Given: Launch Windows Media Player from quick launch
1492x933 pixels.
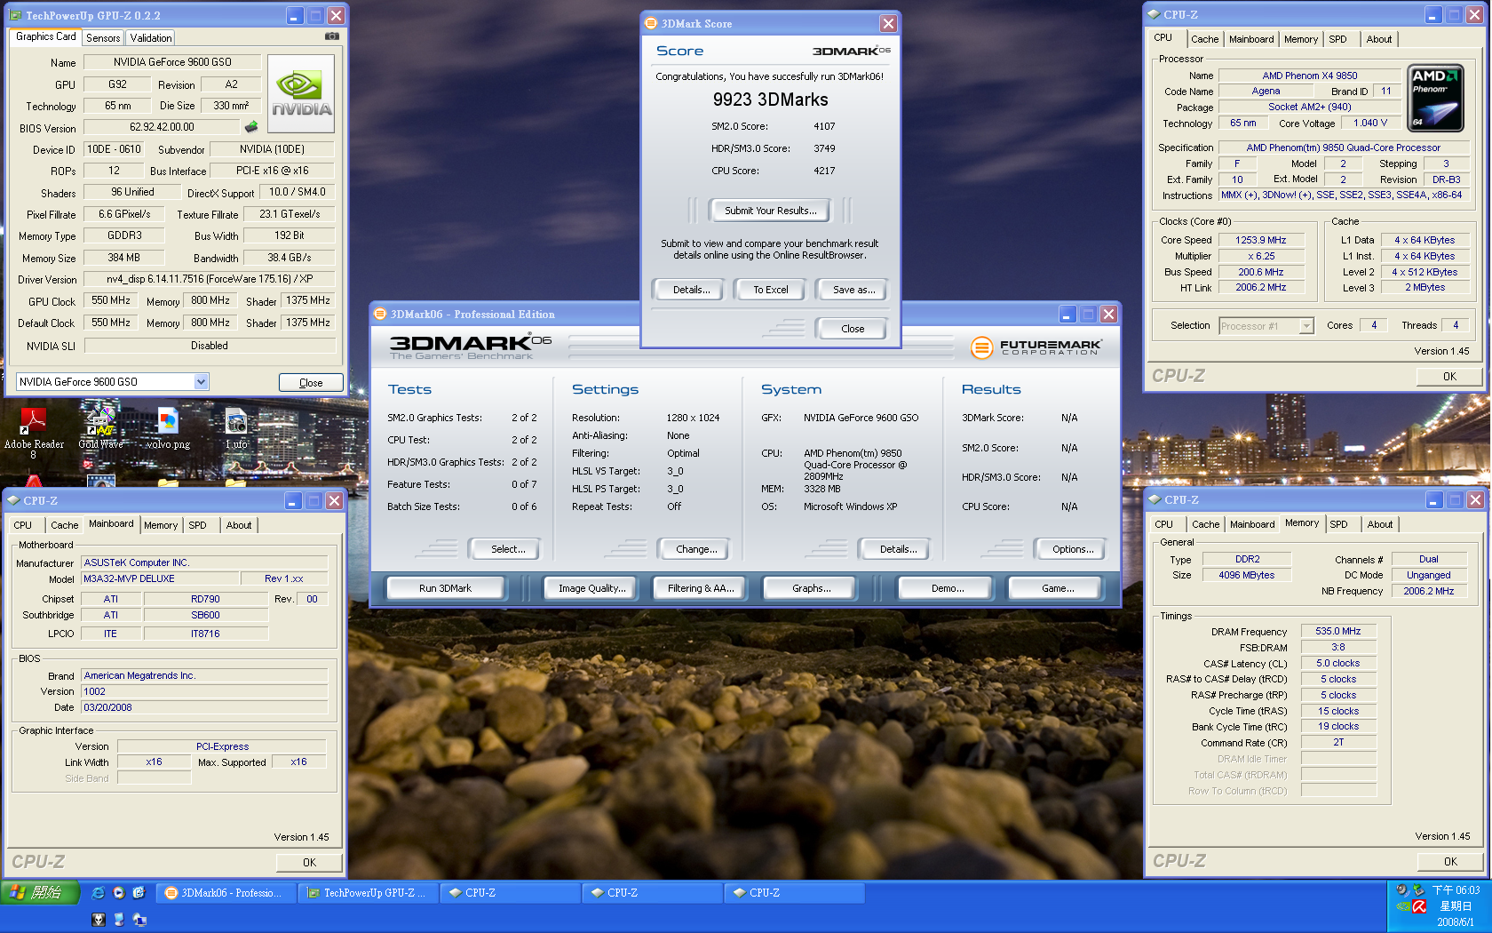Looking at the screenshot, I should click(x=118, y=892).
